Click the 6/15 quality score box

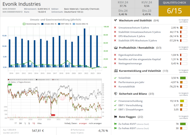click(x=174, y=11)
